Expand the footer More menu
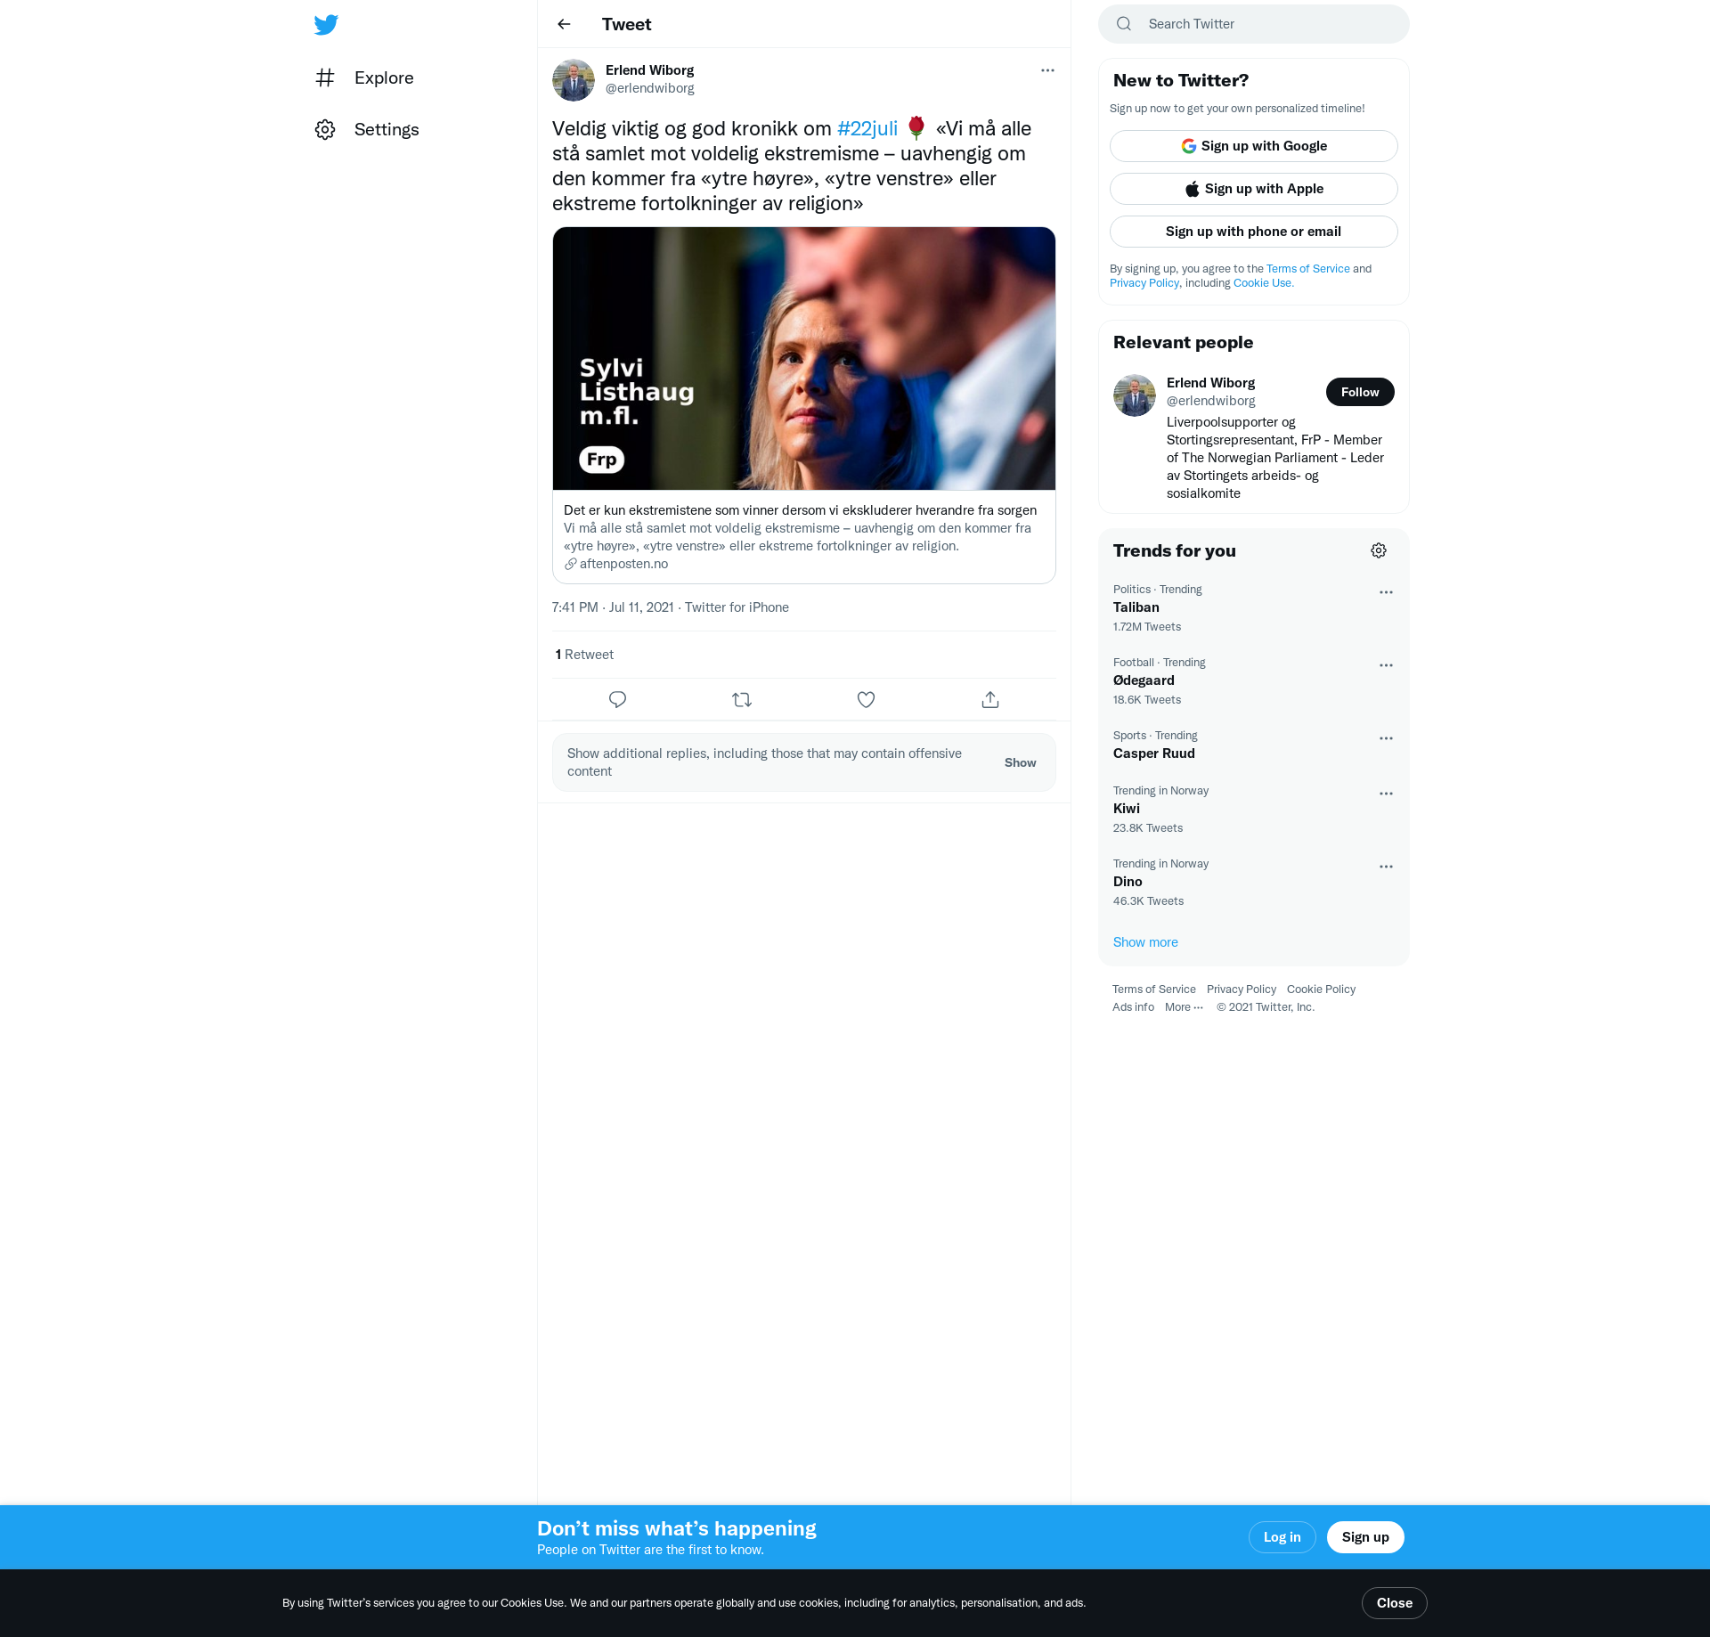The width and height of the screenshot is (1710, 1637). [1184, 1007]
